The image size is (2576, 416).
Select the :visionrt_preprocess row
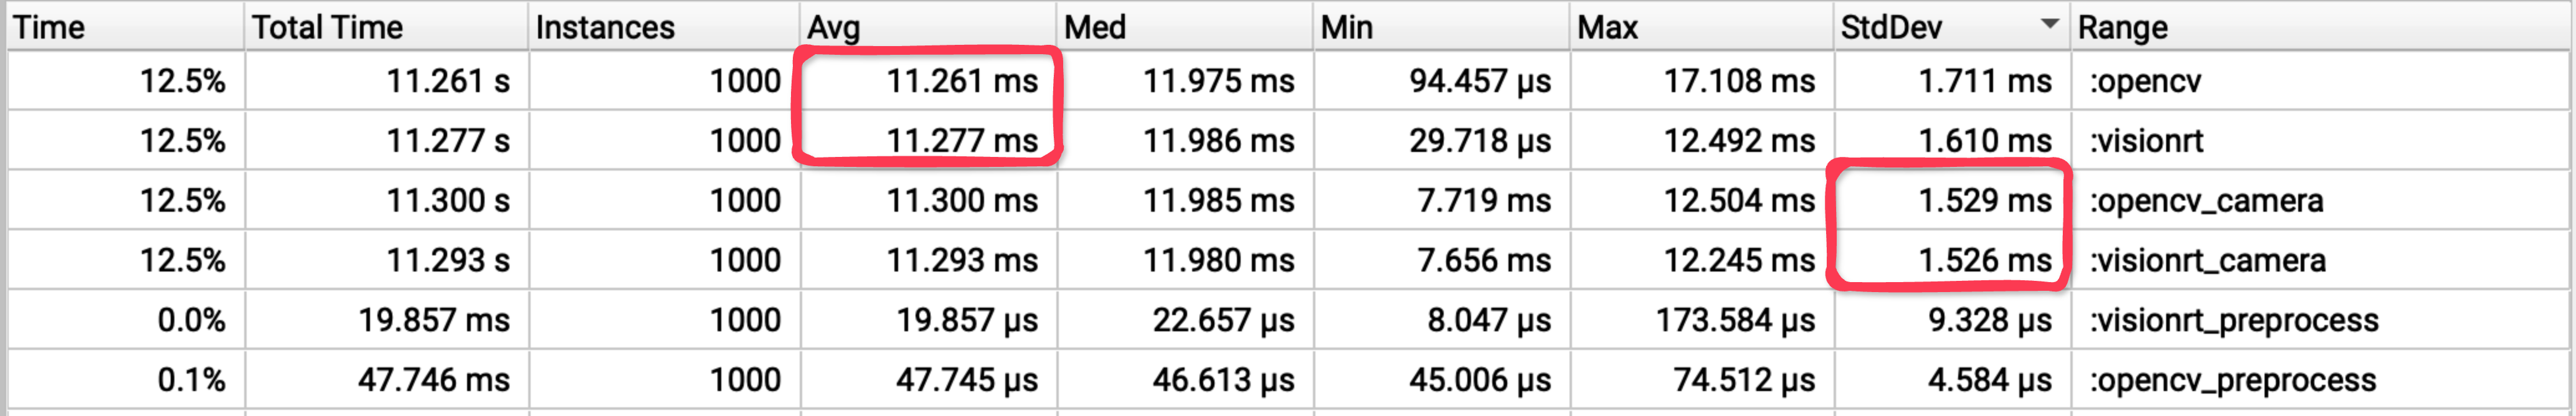2233,320
